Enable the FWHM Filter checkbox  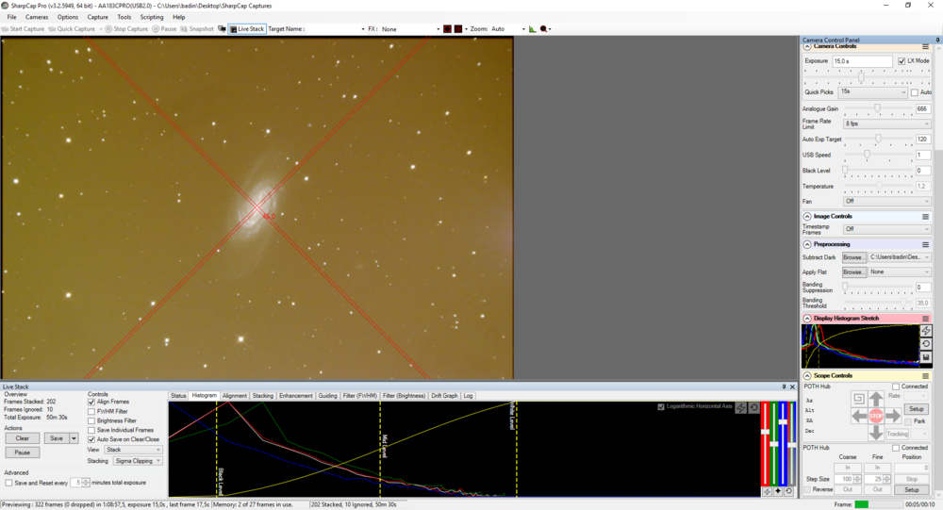(91, 411)
